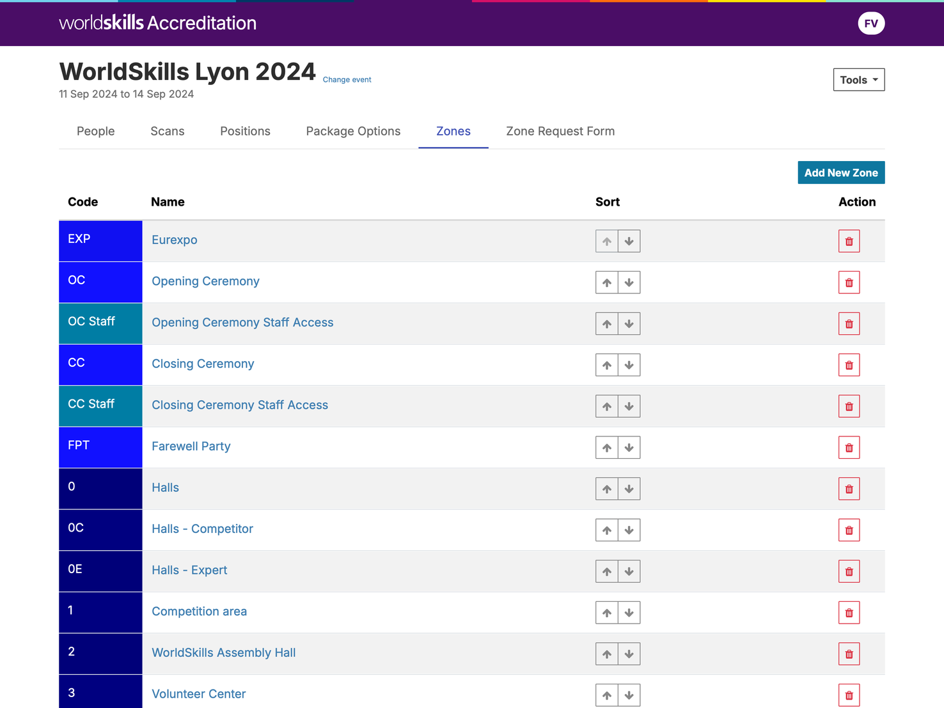The image size is (944, 708).
Task: Move Halls - Expert zone down
Action: pos(629,571)
